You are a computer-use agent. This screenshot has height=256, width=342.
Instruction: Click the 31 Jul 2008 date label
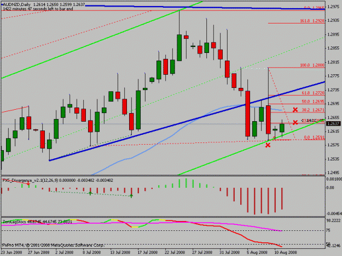pyautogui.click(x=230, y=253)
